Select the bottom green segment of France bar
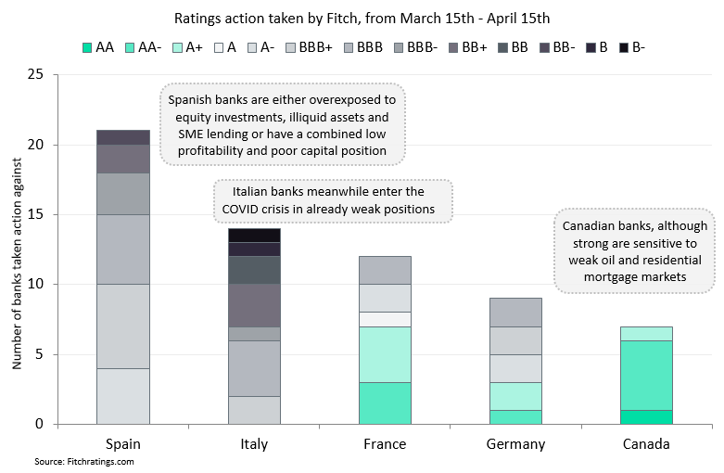724x473 pixels. pyautogui.click(x=385, y=403)
